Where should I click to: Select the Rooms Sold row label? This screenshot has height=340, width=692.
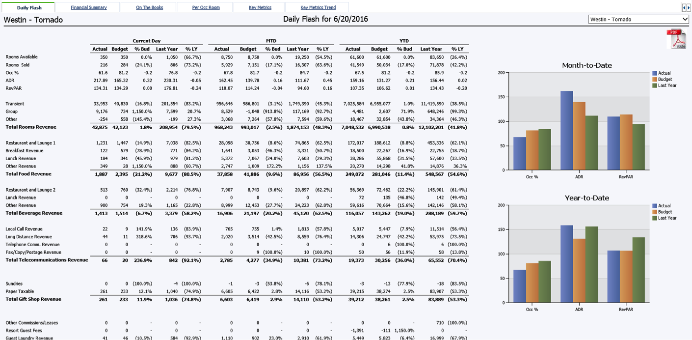(18, 65)
